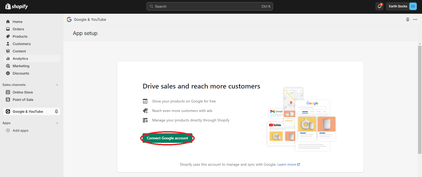Open Online Store sales channel
Screen dimensions: 422x177
(32, 92)
